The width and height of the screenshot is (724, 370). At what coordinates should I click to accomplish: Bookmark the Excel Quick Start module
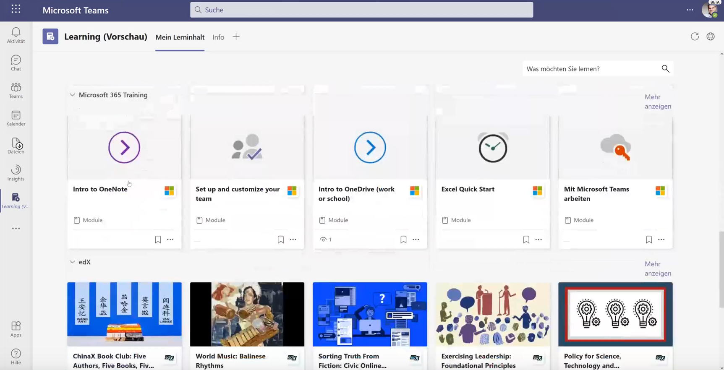click(x=526, y=240)
